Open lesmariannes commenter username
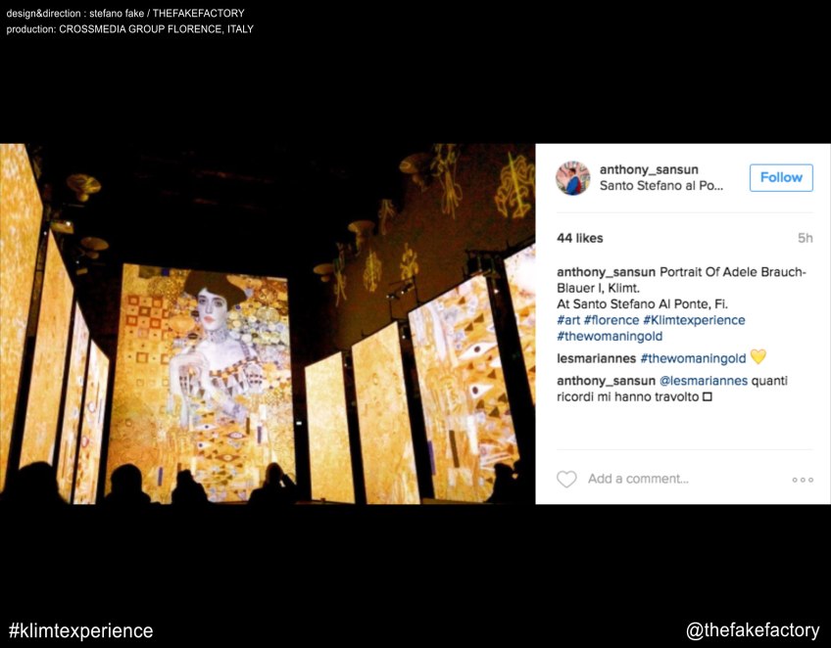Viewport: 831px width, 648px height. [596, 358]
